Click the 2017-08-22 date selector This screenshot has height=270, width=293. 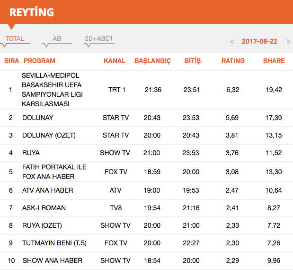click(259, 41)
